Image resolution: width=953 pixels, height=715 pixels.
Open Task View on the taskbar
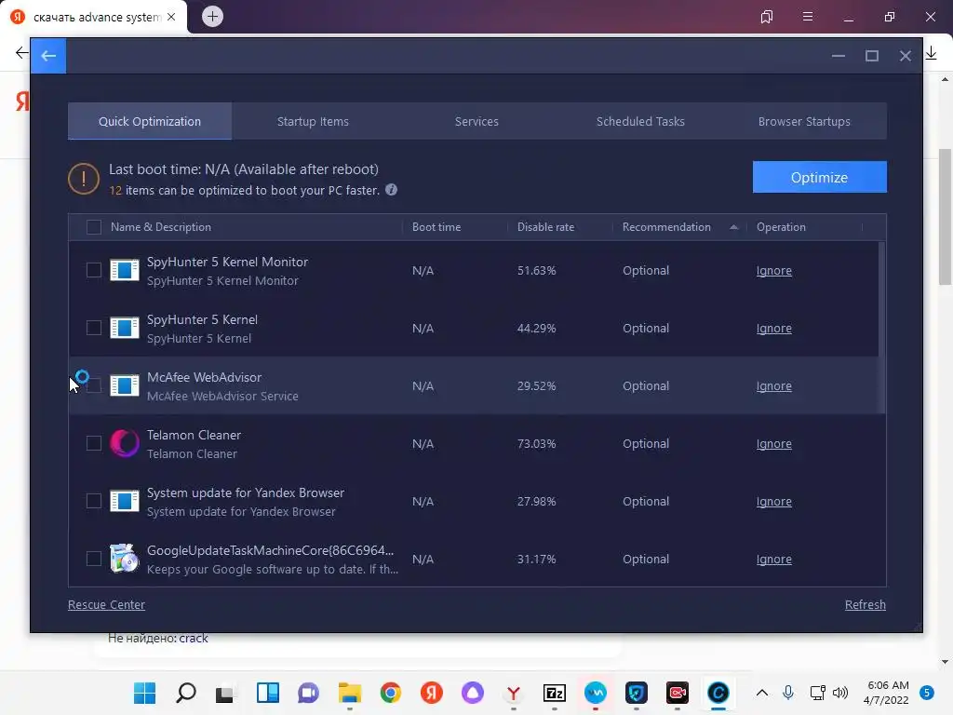coord(225,693)
